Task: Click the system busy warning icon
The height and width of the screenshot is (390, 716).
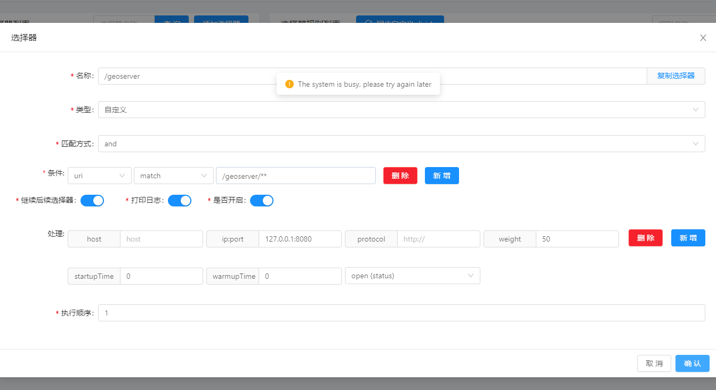Action: (x=289, y=84)
